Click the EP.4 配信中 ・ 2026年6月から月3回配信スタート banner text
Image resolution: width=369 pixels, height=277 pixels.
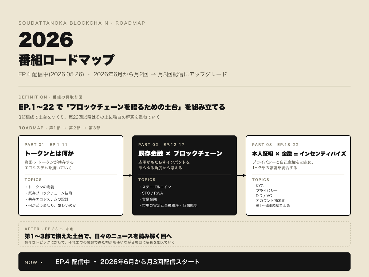coord(128,262)
